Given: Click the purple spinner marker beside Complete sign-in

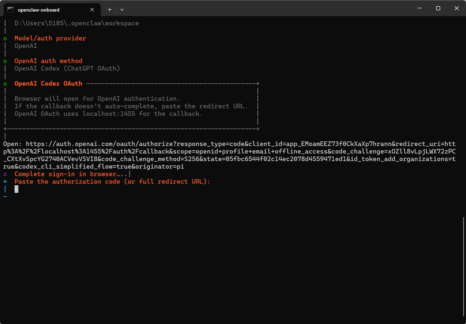Looking at the screenshot, I should pyautogui.click(x=5, y=174).
